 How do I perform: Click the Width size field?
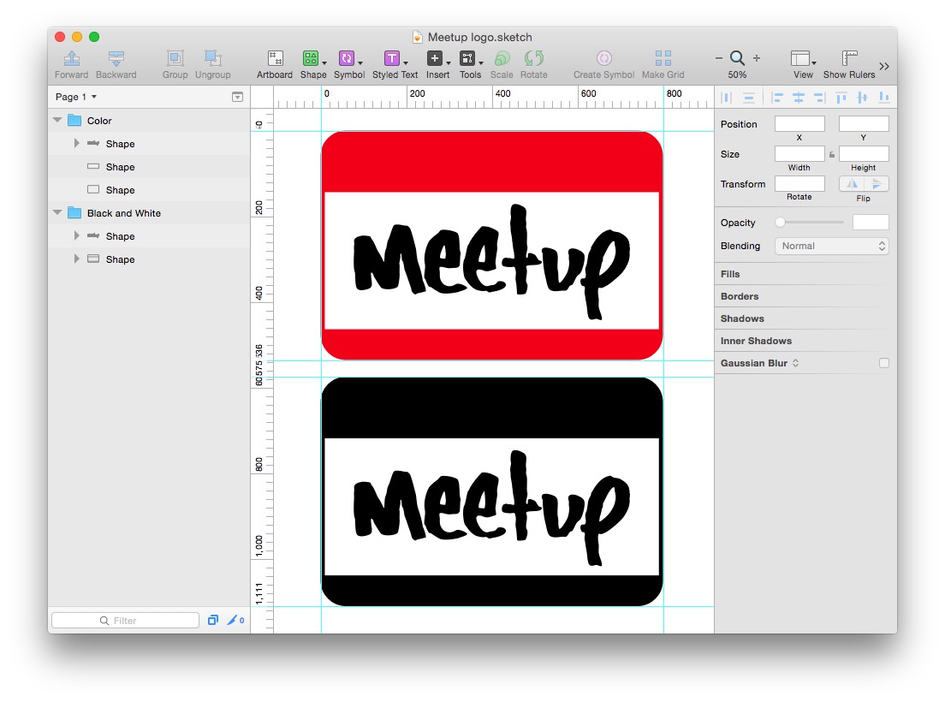[x=799, y=153]
